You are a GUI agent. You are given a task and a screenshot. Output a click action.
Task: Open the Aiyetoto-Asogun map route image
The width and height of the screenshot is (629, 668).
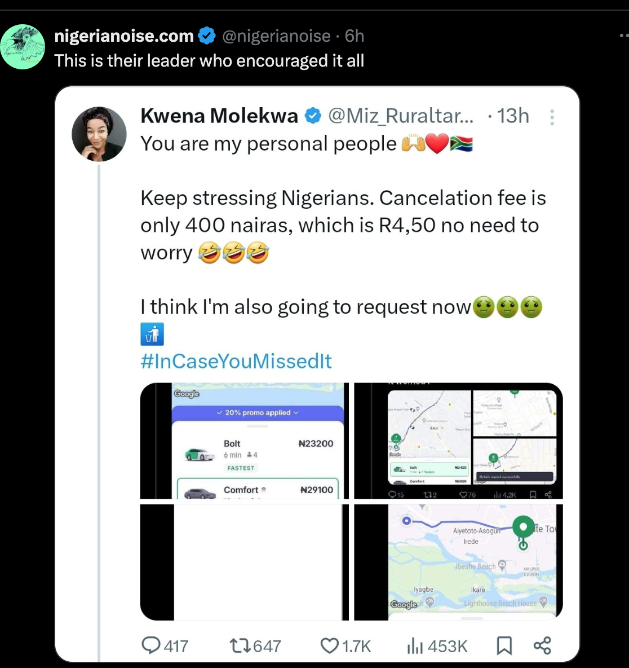point(458,562)
